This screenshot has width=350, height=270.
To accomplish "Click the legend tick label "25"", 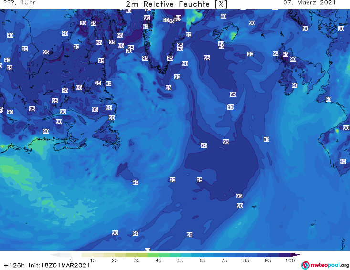I will pos(115,260).
